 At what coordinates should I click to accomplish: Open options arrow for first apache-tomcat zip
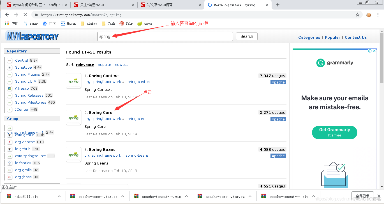tap(186, 196)
